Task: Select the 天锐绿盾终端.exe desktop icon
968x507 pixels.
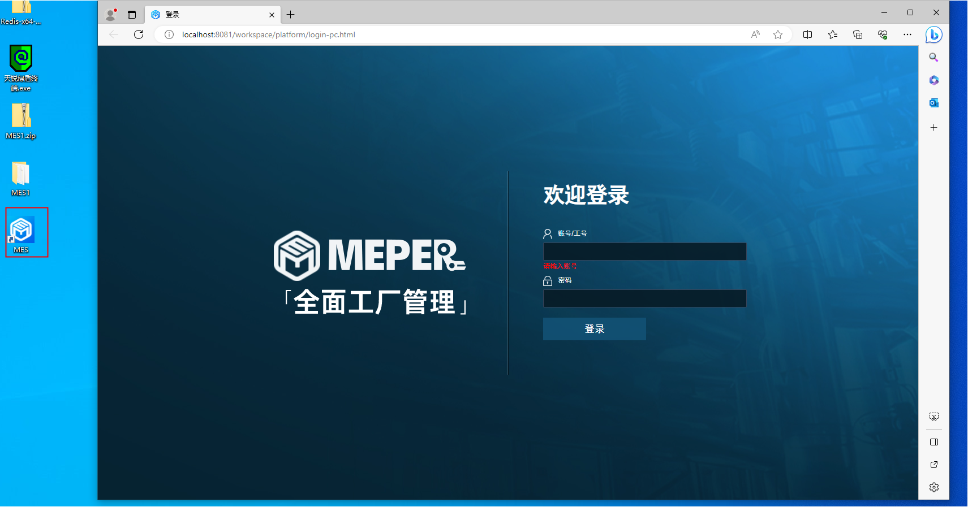Action: (21, 68)
